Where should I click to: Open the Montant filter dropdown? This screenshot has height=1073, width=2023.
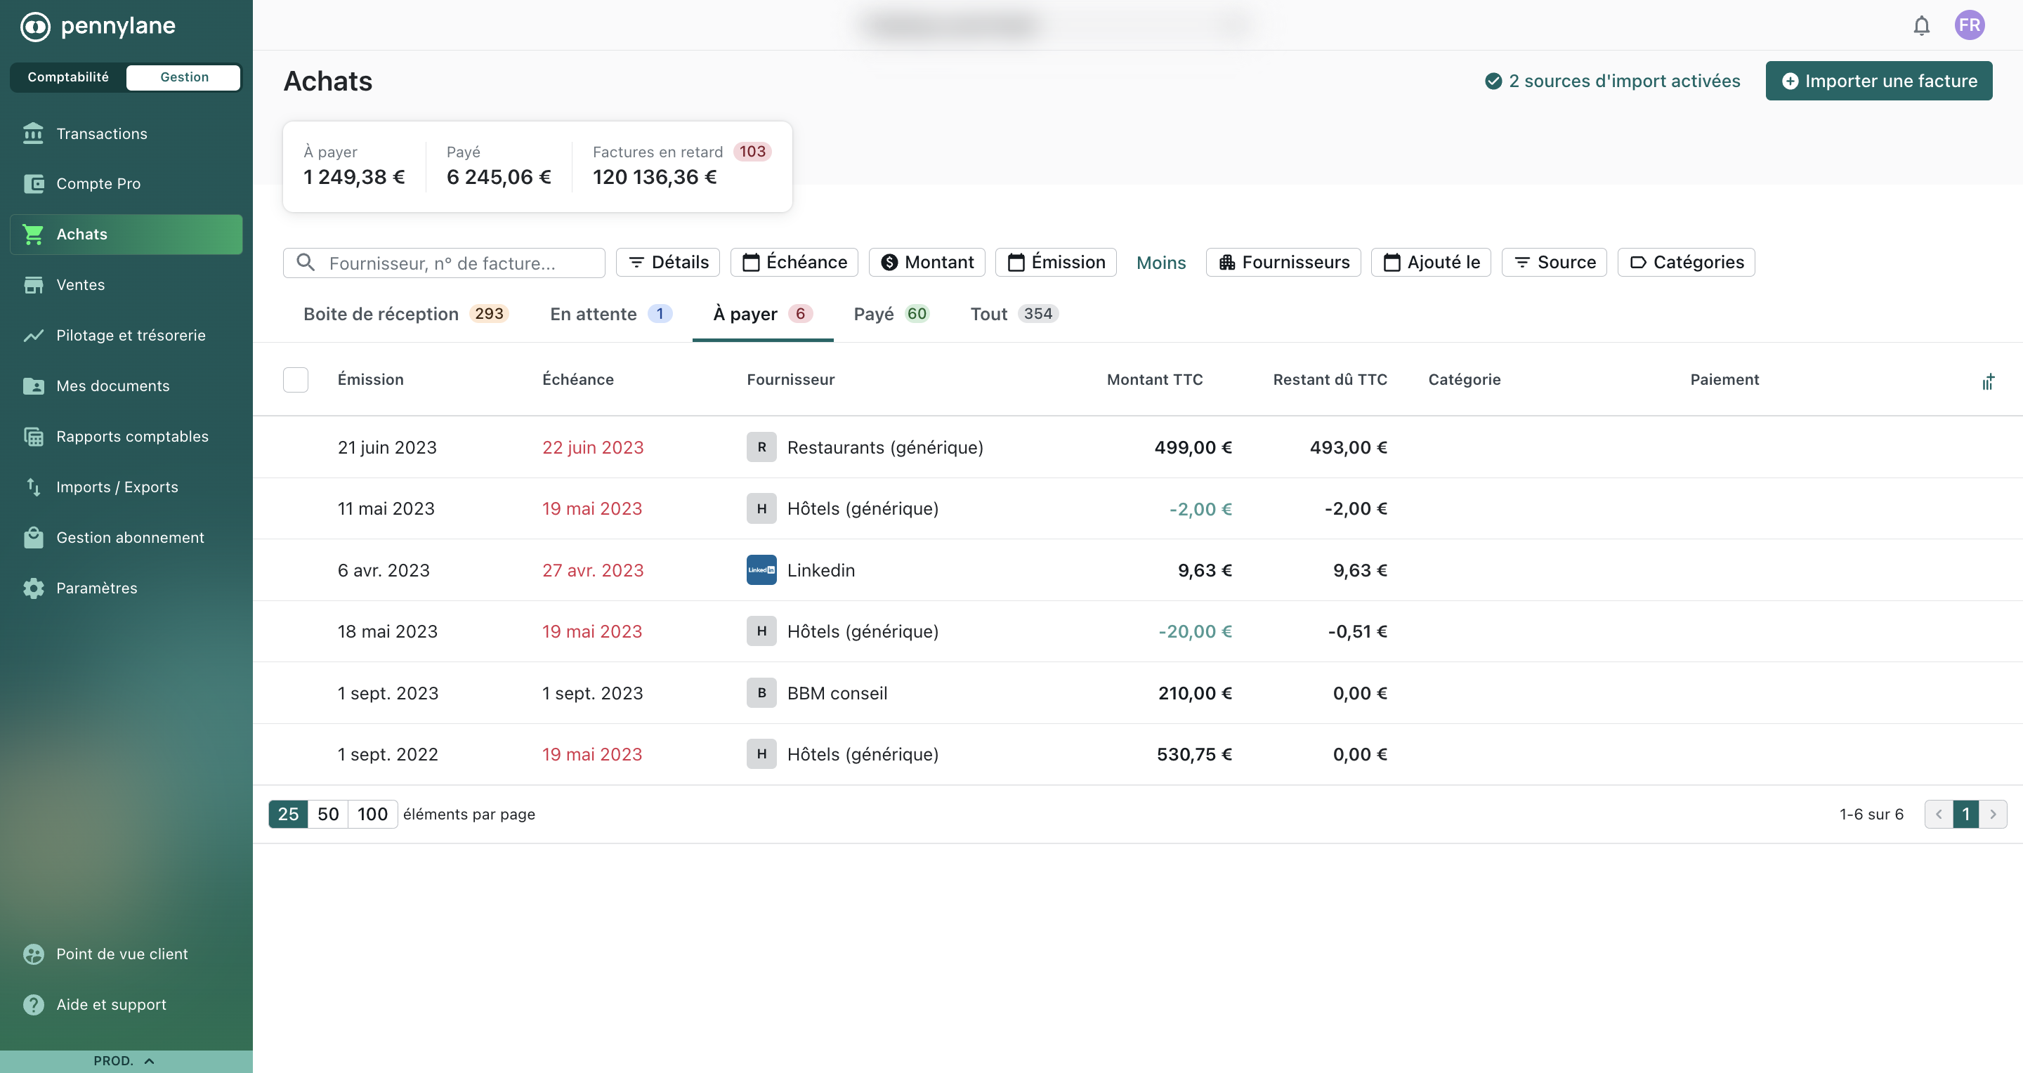coord(927,262)
